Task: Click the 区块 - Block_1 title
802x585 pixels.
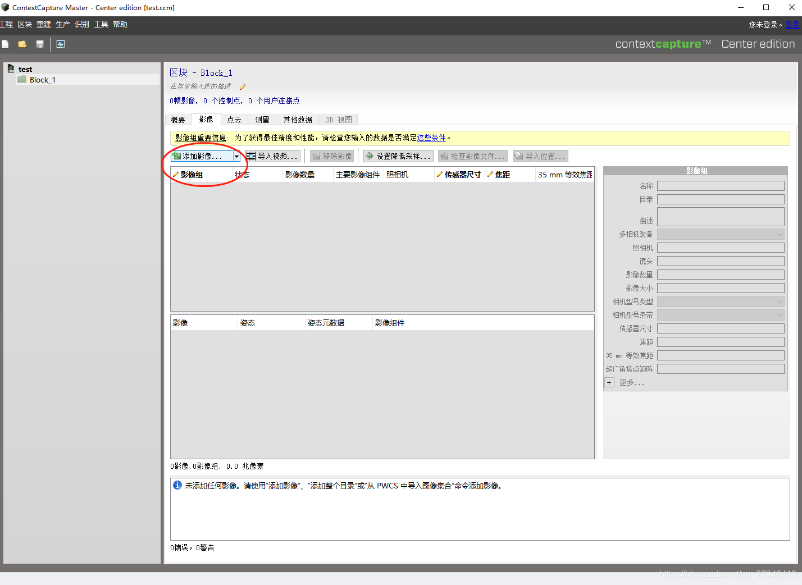Action: tap(201, 72)
